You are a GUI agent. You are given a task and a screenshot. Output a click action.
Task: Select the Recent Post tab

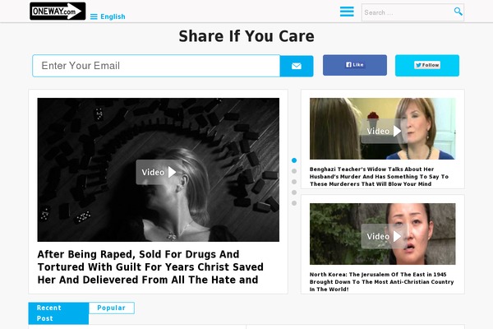[x=58, y=313]
